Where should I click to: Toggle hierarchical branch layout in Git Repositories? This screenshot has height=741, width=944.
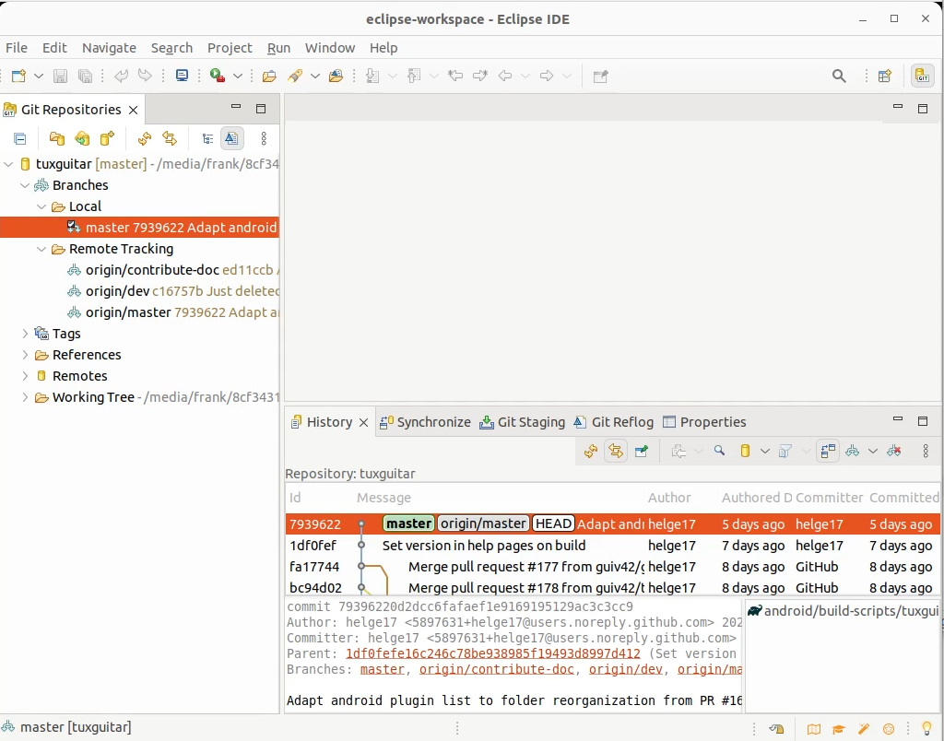(208, 138)
